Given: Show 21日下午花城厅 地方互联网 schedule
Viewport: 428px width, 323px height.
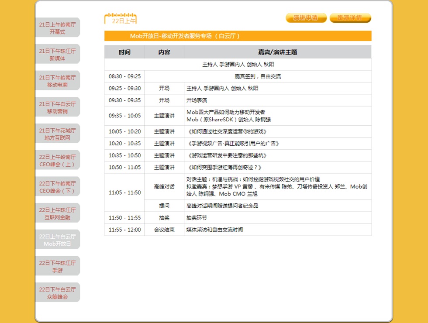Looking at the screenshot, I should coord(57,134).
